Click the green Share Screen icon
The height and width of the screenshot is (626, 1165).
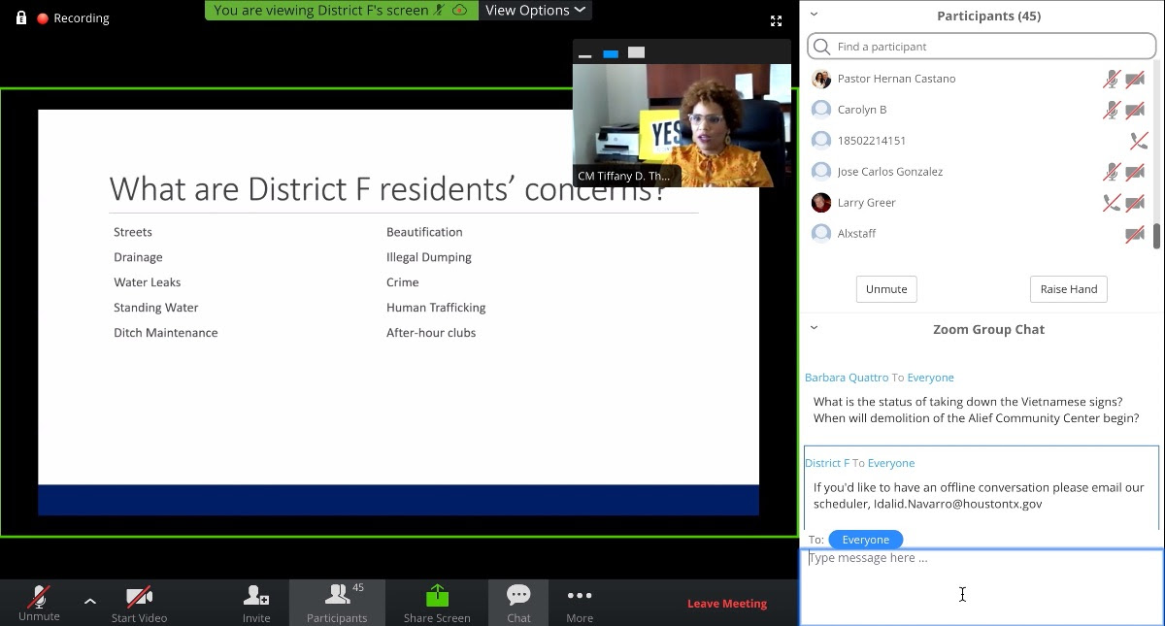click(437, 595)
